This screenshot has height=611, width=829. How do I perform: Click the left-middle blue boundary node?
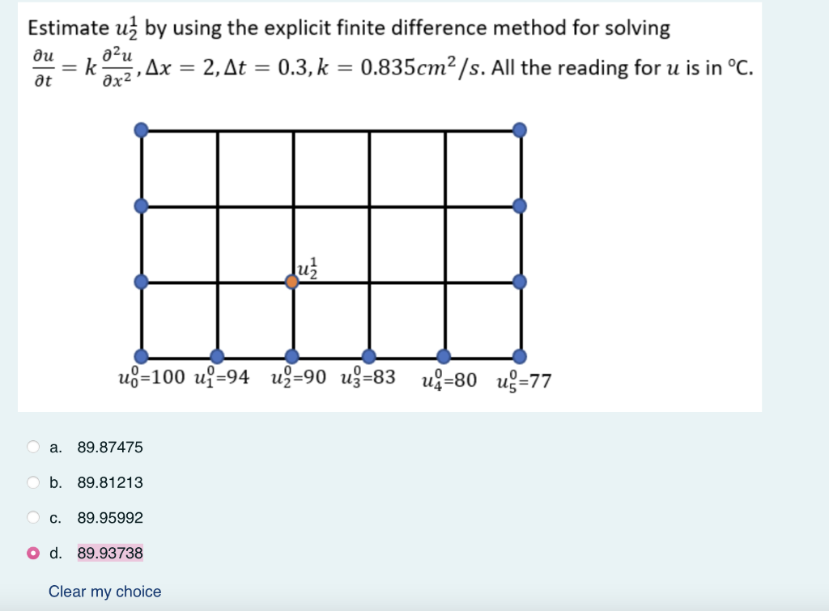pos(142,282)
